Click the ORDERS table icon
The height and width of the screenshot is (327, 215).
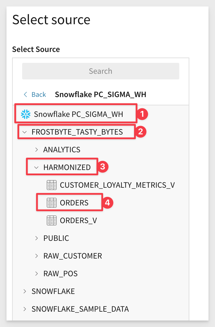tap(52, 203)
